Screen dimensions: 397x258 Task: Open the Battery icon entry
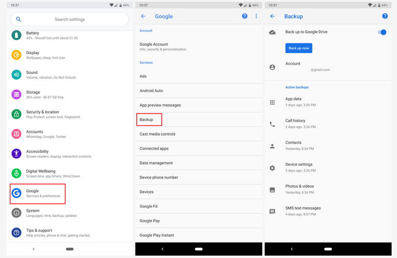pyautogui.click(x=16, y=35)
